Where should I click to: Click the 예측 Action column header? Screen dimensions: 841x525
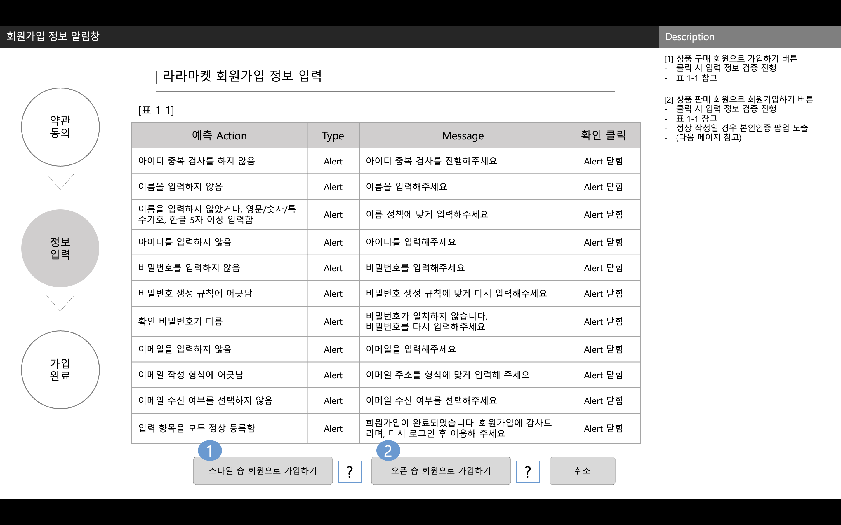219,135
